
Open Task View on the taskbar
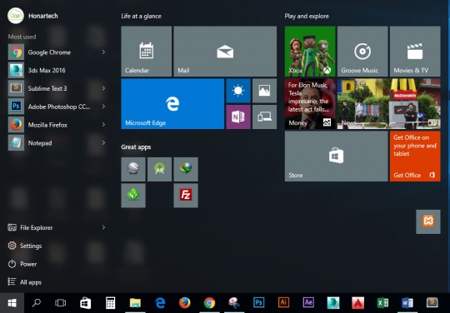coord(61,303)
